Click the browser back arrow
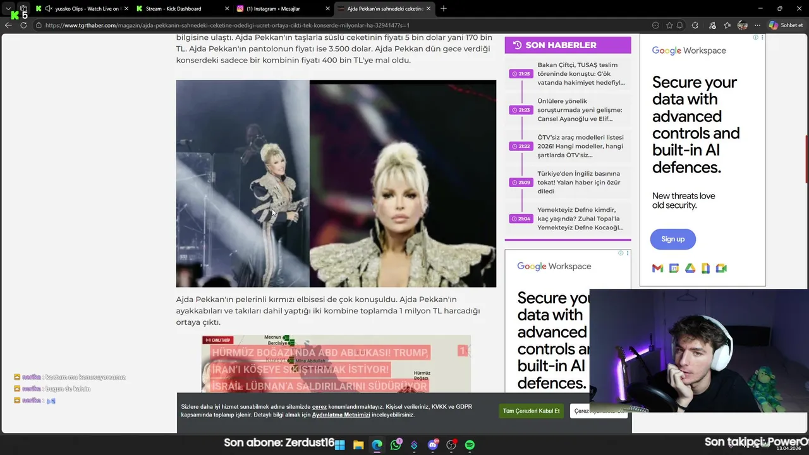Screen dimensions: 809x455 click(8, 25)
